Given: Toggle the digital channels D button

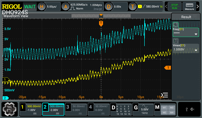Looking at the screenshot, I should 113,108.
